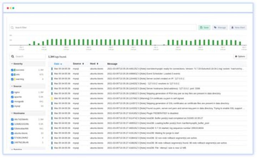Collapse the Hostname filter section
The image size is (257, 158).
pyautogui.click(x=12, y=113)
